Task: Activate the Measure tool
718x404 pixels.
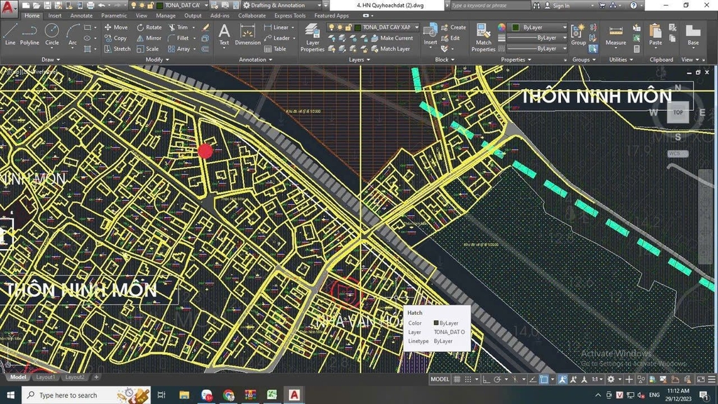Action: 616,35
